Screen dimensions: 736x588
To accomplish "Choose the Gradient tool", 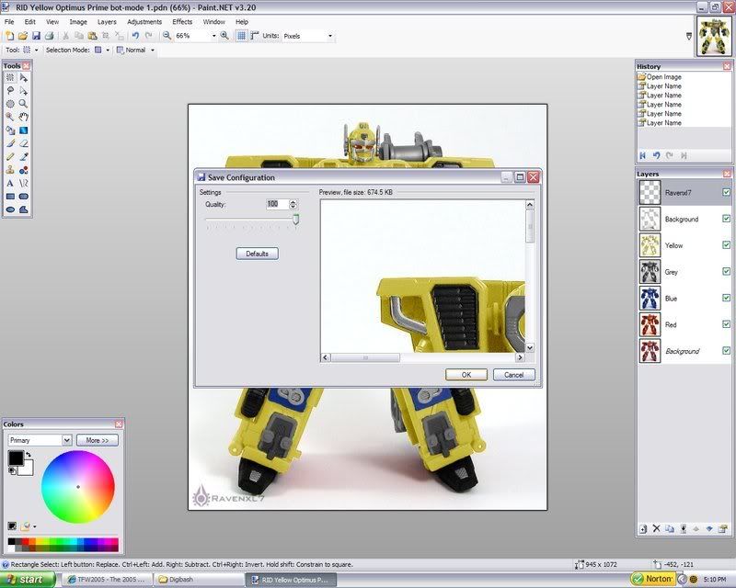I will 24,130.
